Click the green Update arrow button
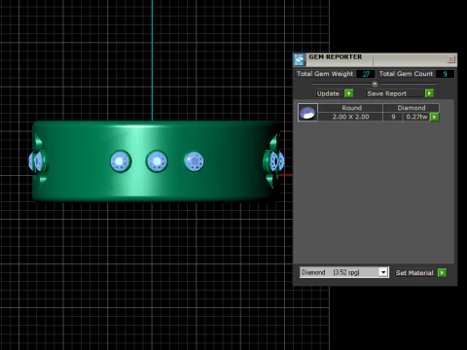This screenshot has width=467, height=350. 349,93
